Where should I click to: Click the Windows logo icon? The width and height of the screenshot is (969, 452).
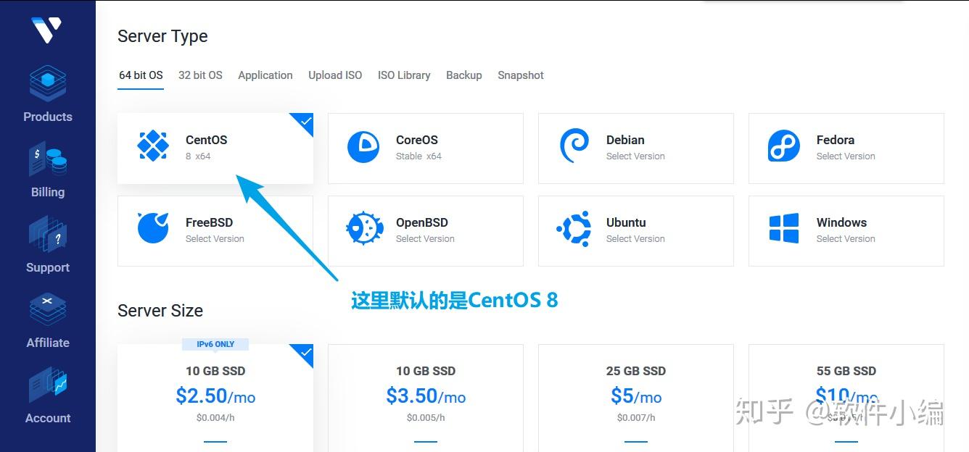(784, 229)
